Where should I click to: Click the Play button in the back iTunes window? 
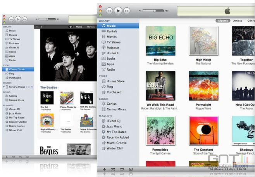[x=18, y=19]
